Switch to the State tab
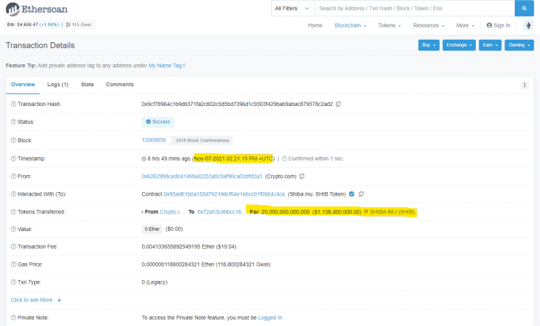 [x=87, y=84]
